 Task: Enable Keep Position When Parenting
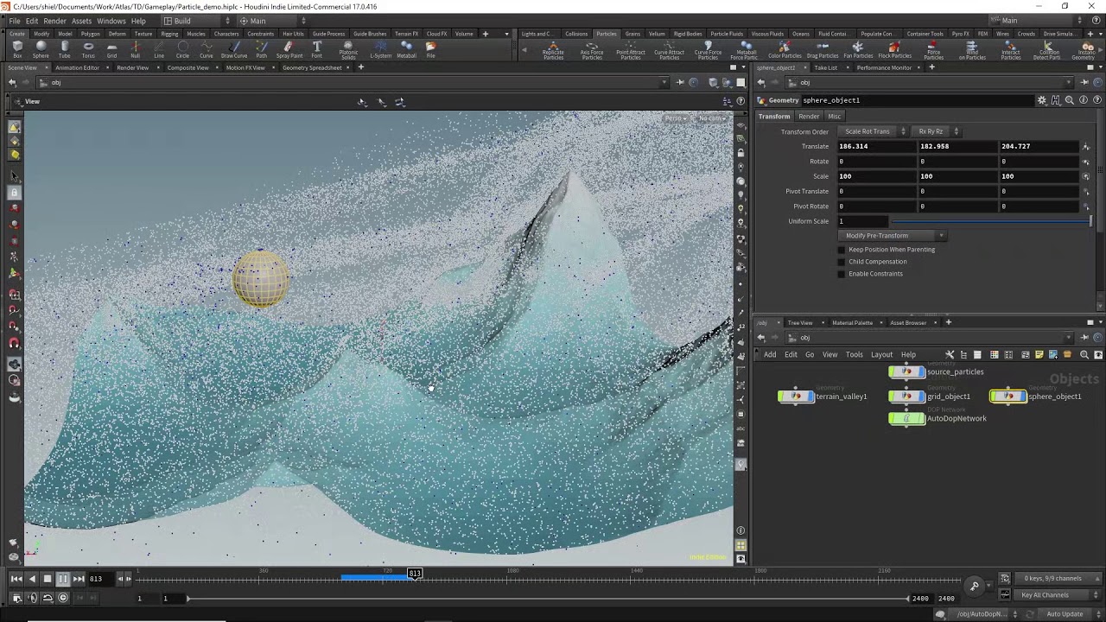842,250
